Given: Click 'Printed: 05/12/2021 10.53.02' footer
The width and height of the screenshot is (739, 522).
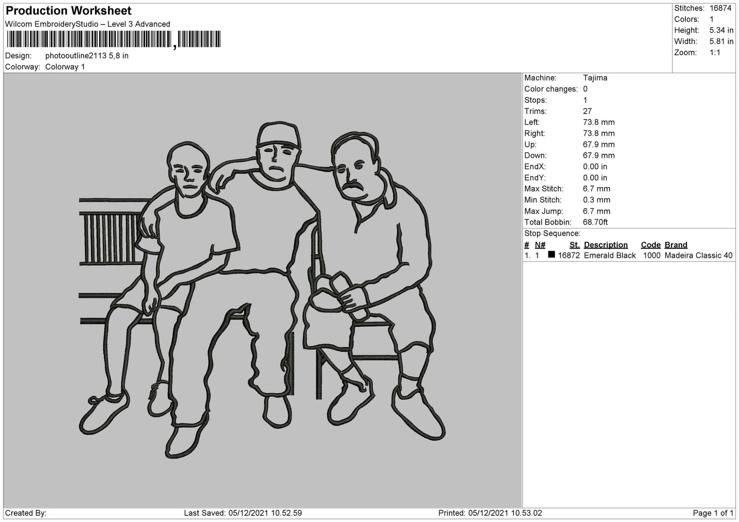Looking at the screenshot, I should pos(490,513).
